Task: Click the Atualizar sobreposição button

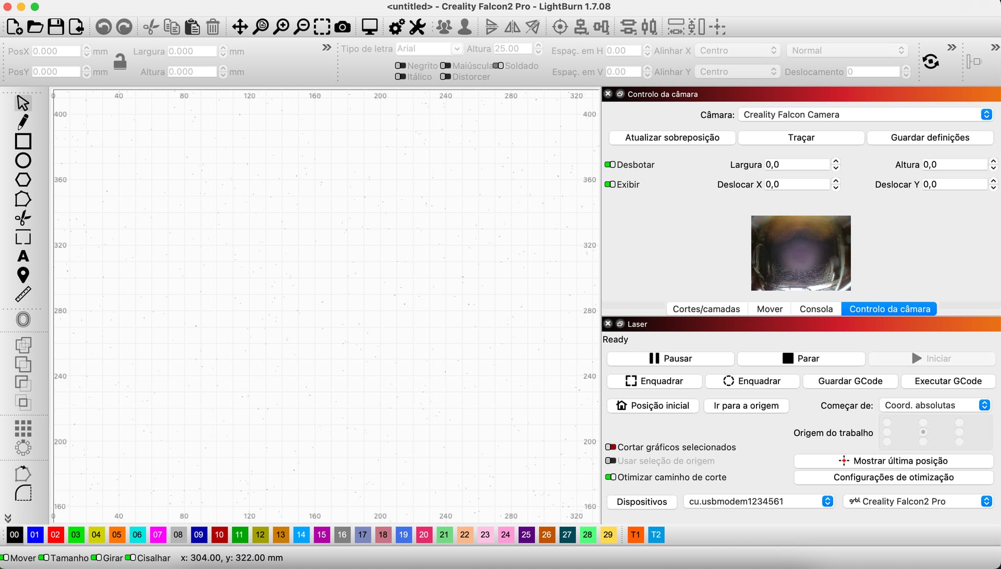Action: pyautogui.click(x=672, y=138)
